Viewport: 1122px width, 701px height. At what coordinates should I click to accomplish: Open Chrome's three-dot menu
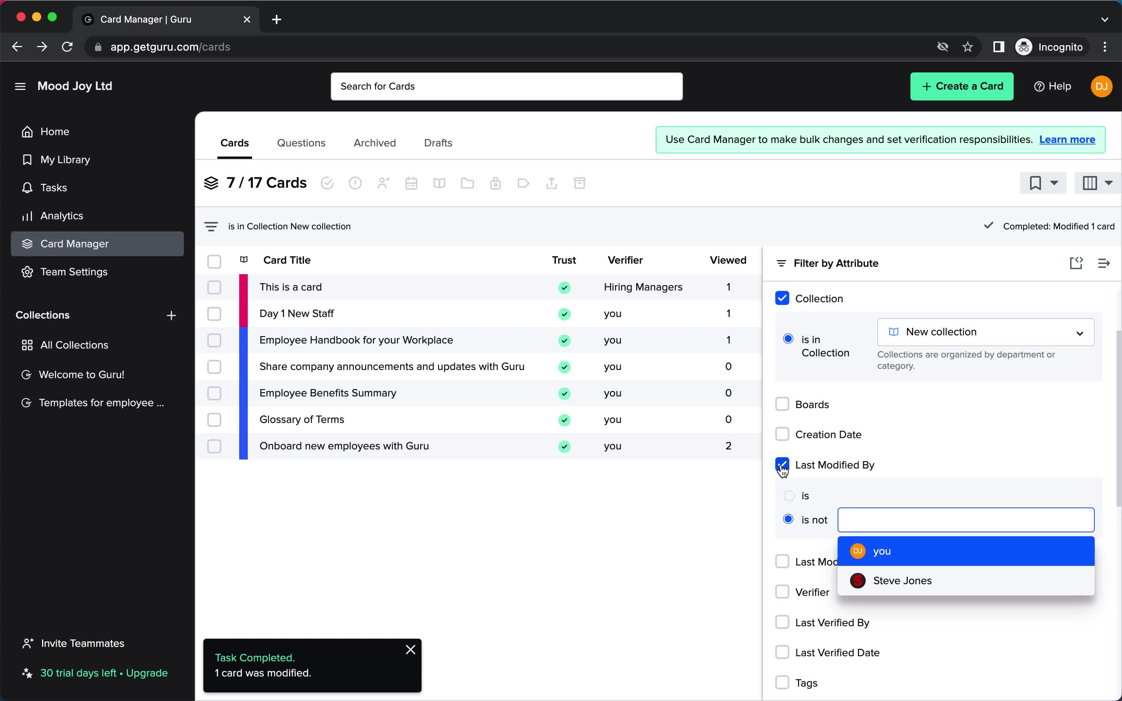tap(1105, 47)
